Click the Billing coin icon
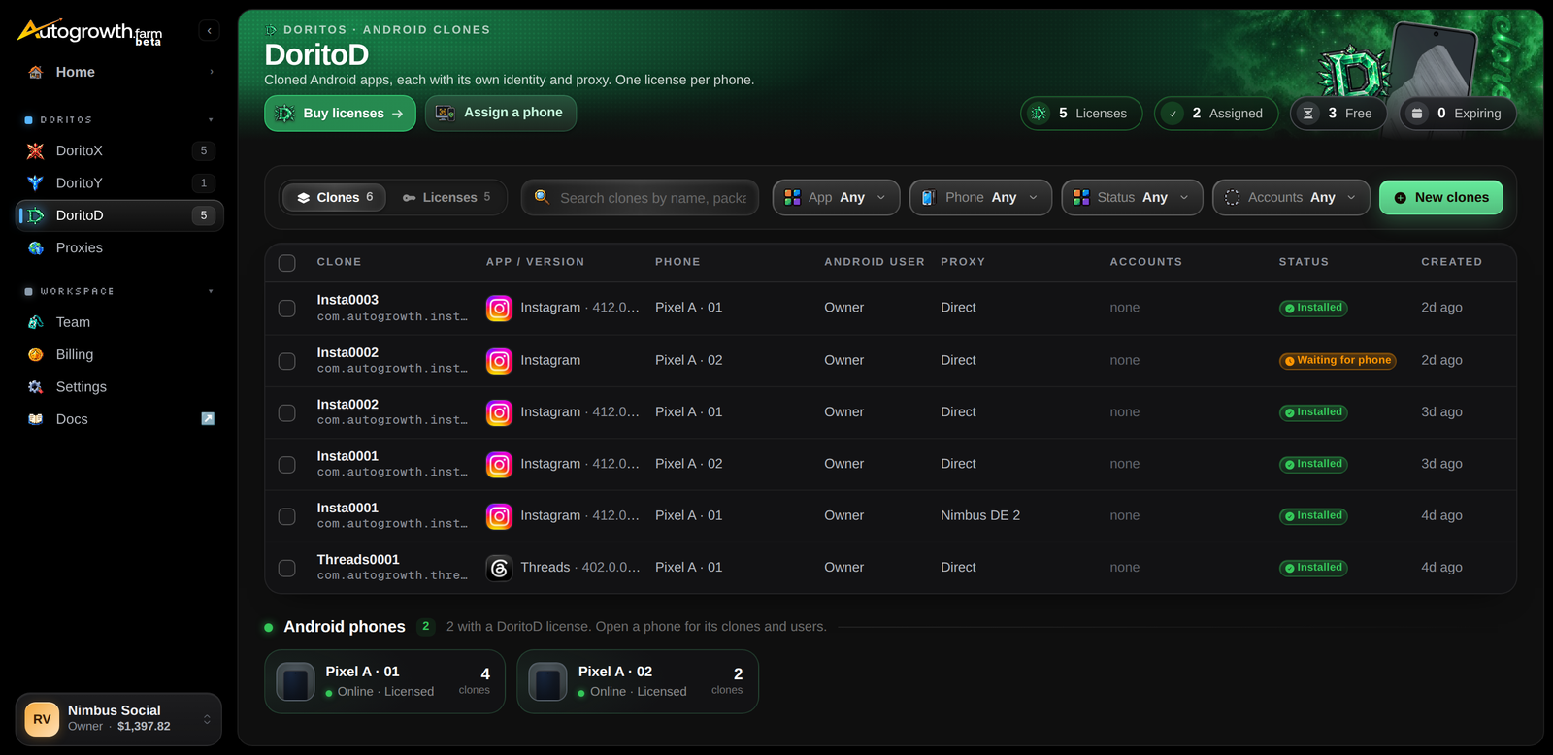The image size is (1553, 755). [x=36, y=354]
